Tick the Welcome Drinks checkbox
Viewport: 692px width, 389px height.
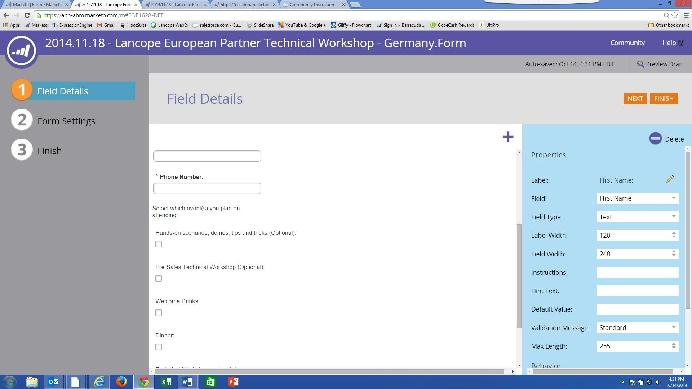tap(159, 313)
